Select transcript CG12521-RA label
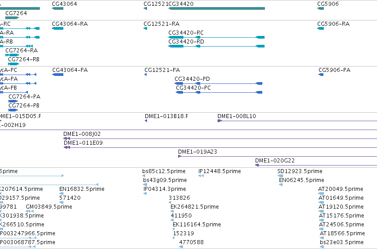Screen dimensions: 377x249 tap(162, 24)
